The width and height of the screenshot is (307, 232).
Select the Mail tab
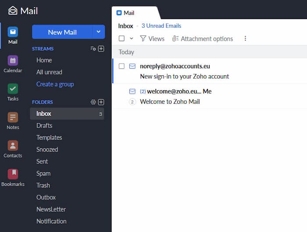(129, 13)
